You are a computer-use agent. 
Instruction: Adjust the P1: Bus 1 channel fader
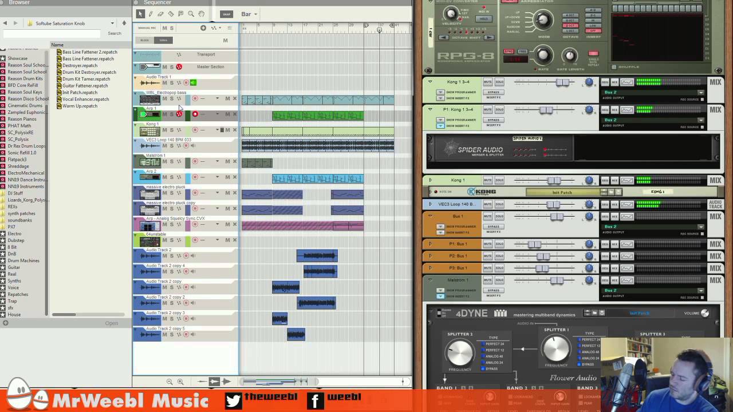[x=535, y=244]
